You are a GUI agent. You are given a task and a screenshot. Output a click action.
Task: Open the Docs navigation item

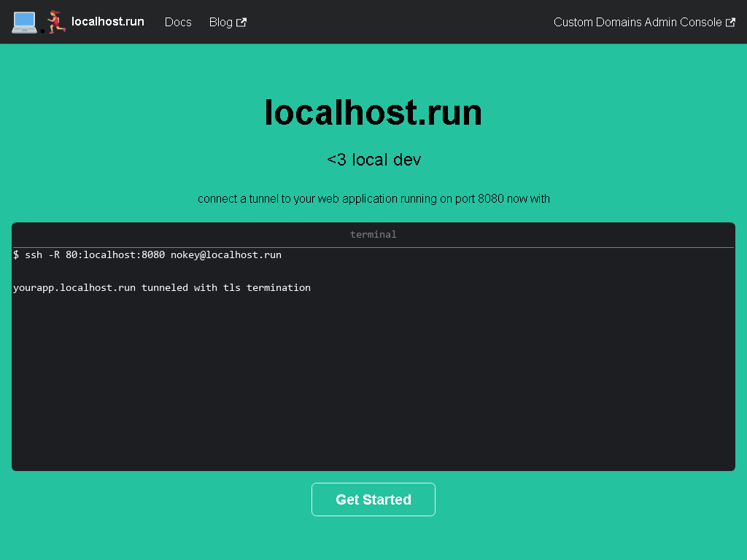pyautogui.click(x=178, y=22)
